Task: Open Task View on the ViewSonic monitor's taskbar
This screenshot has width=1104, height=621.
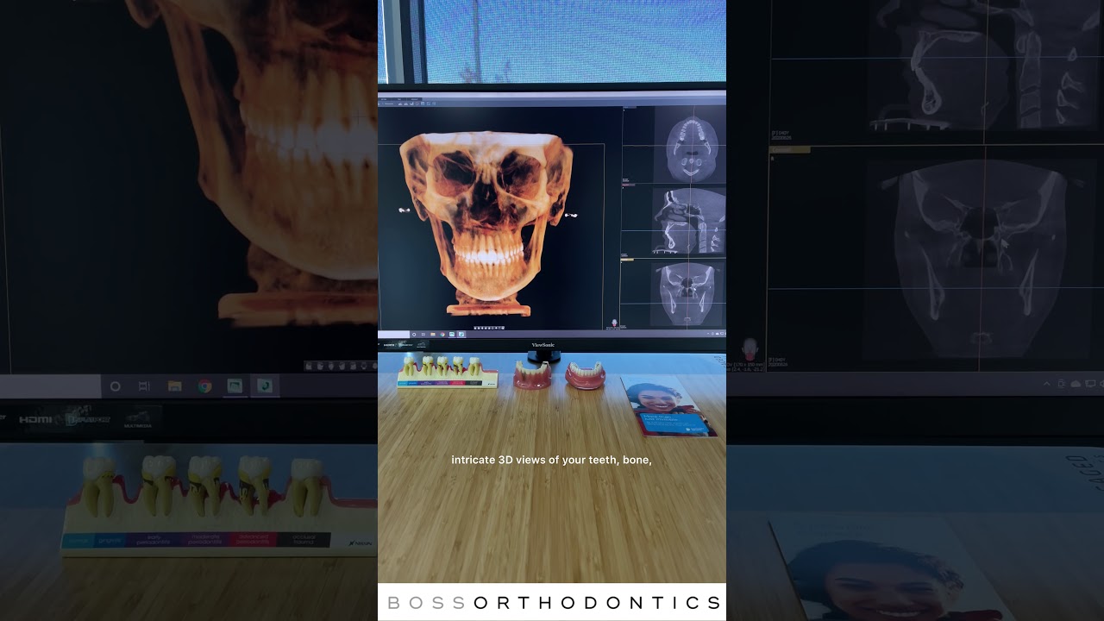Action: coord(423,335)
